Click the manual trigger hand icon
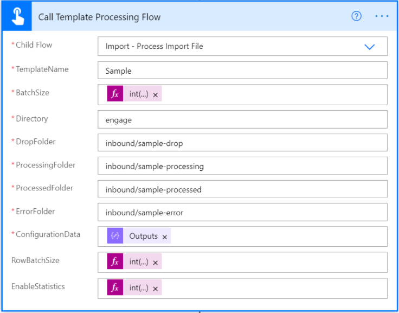 (17, 16)
